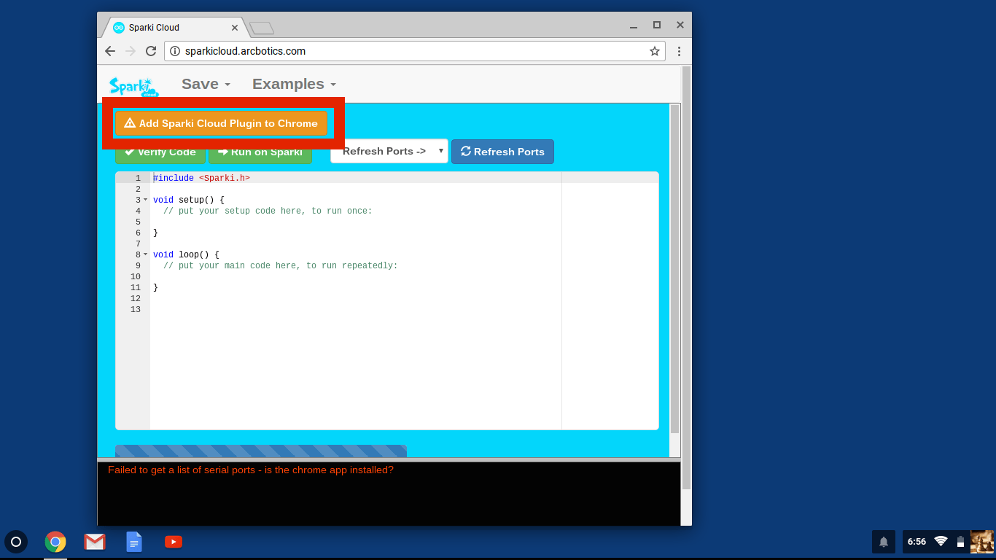Click the Run on Sparki button

(x=260, y=152)
